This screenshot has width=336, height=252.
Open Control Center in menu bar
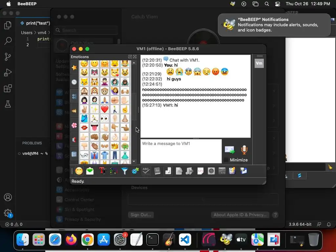pos(278,4)
